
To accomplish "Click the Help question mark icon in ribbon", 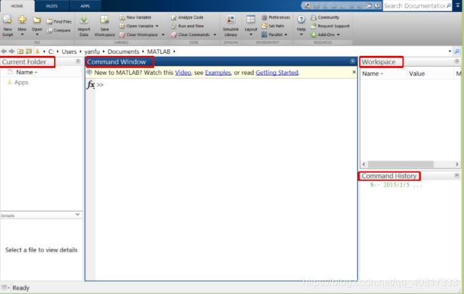I will pyautogui.click(x=301, y=20).
